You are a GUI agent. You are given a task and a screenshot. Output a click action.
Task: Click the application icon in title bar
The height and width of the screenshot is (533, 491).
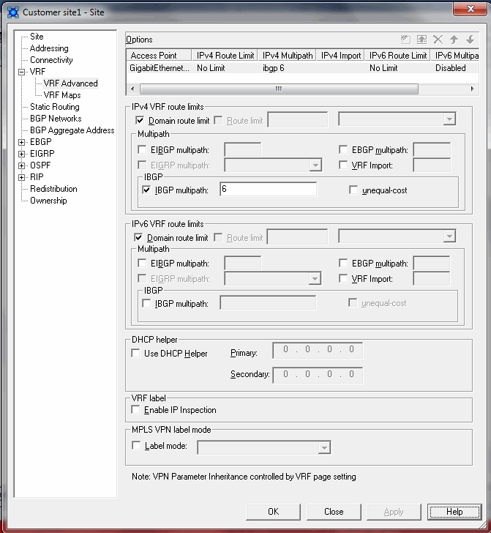click(x=13, y=12)
